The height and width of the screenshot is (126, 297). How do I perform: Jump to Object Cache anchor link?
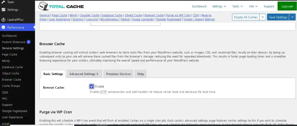click(x=133, y=15)
